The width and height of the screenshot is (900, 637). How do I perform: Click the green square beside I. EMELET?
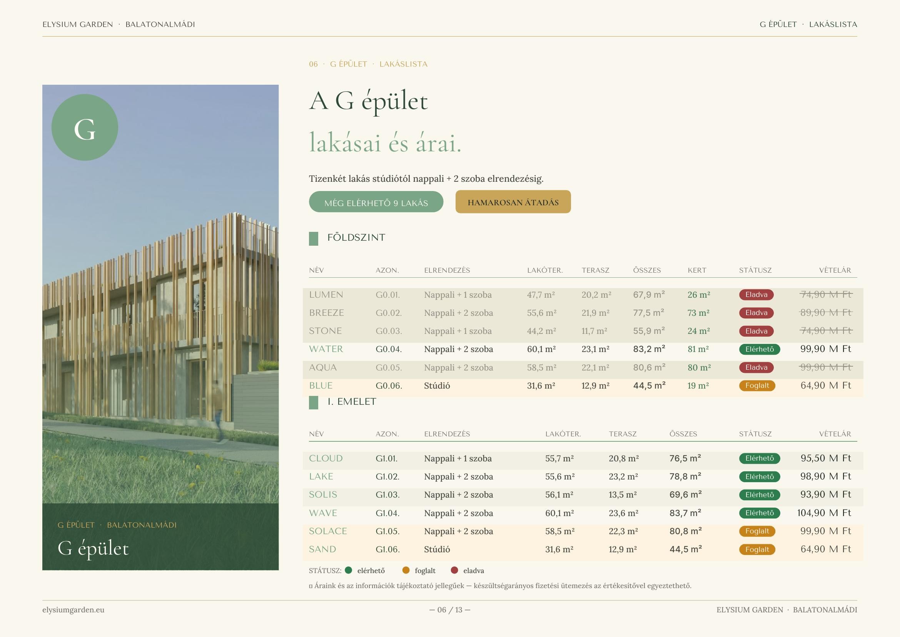pos(313,402)
